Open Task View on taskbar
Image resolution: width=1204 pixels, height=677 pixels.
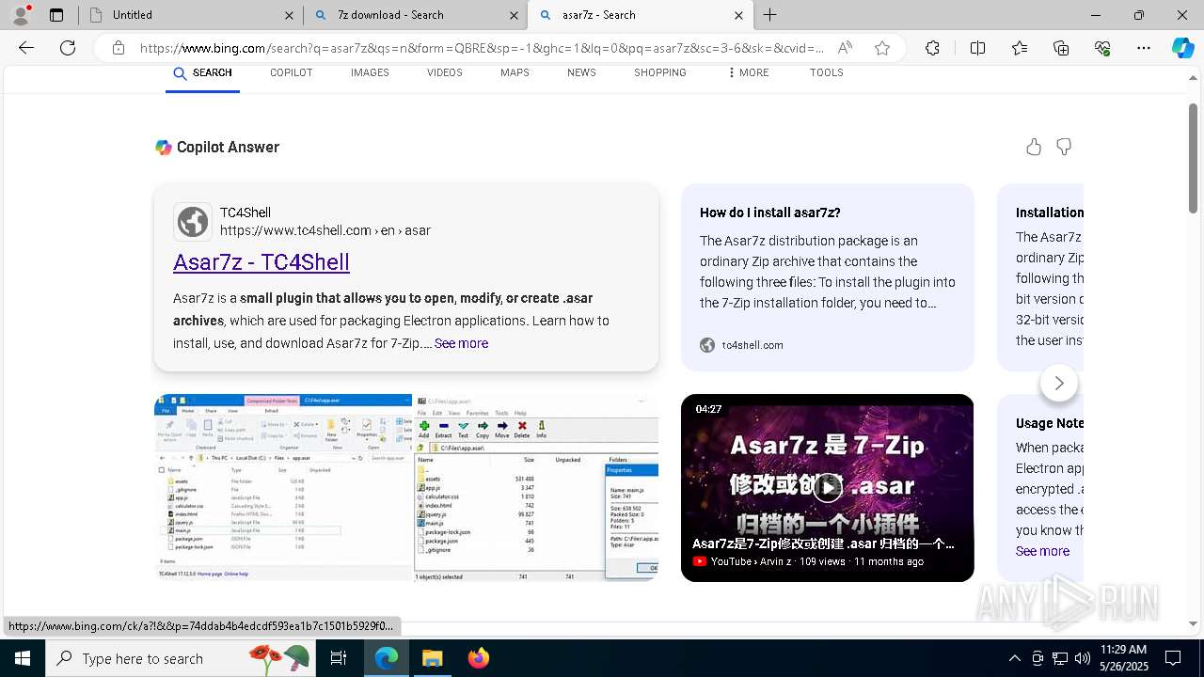[x=339, y=658]
